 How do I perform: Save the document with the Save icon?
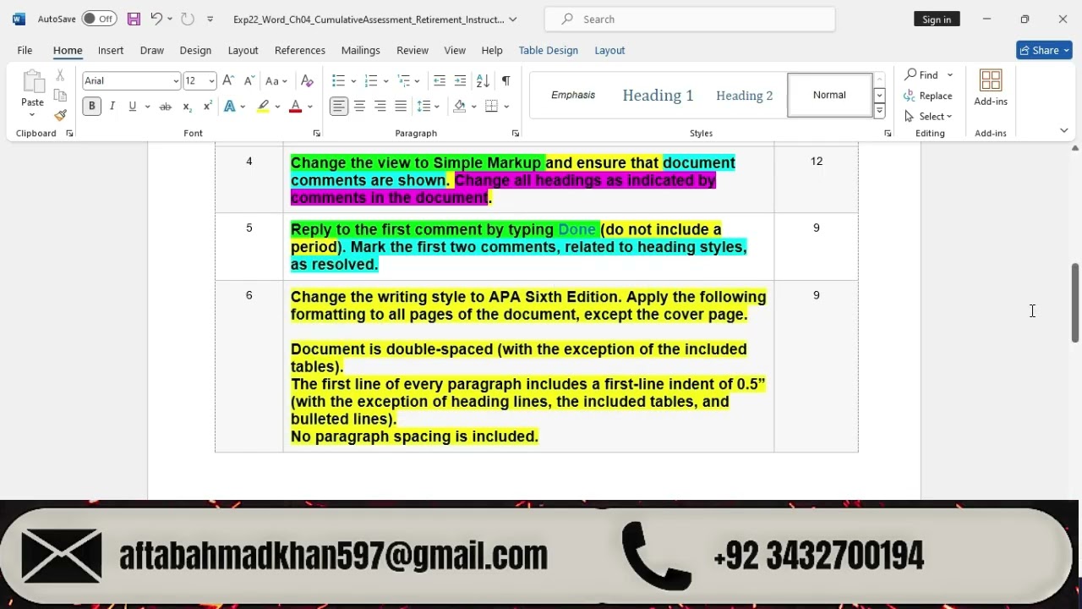coord(134,19)
